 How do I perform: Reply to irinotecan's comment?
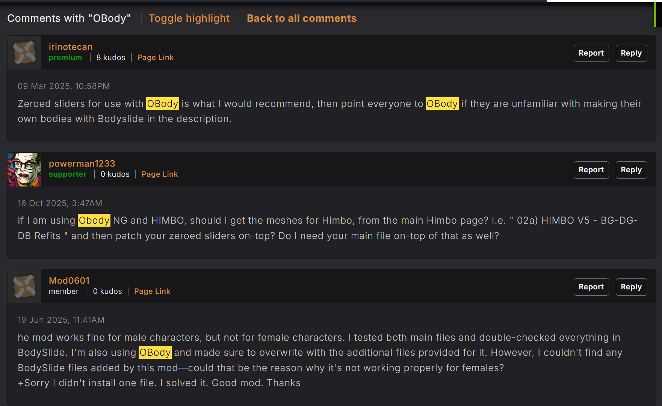pos(631,53)
